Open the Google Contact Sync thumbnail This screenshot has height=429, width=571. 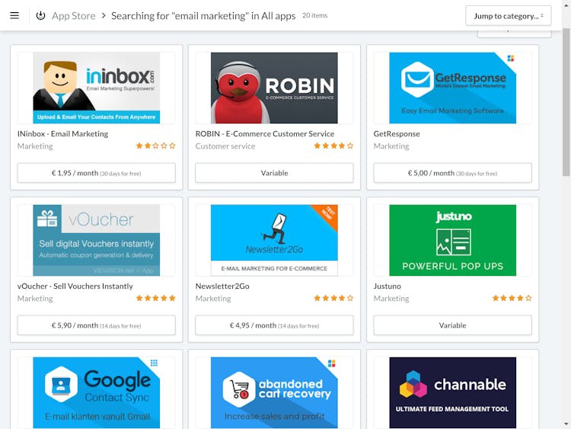pyautogui.click(x=97, y=392)
